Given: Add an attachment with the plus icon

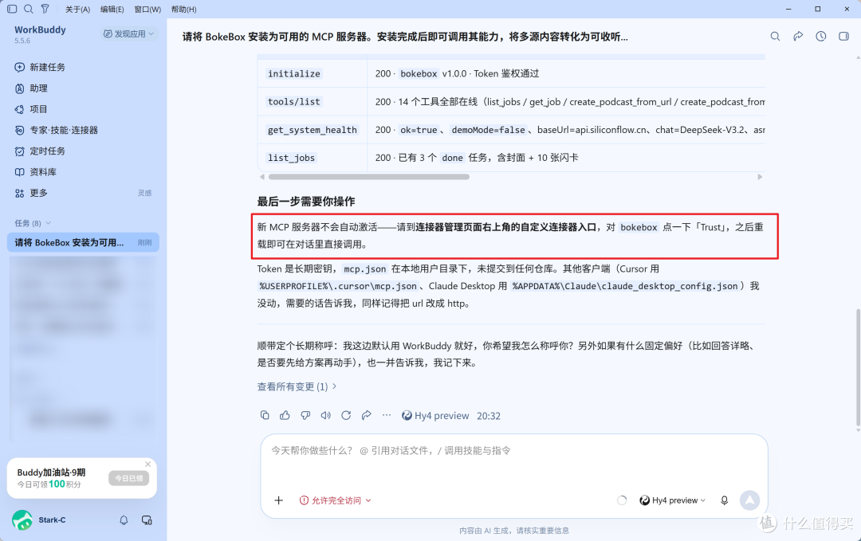Looking at the screenshot, I should [x=278, y=500].
